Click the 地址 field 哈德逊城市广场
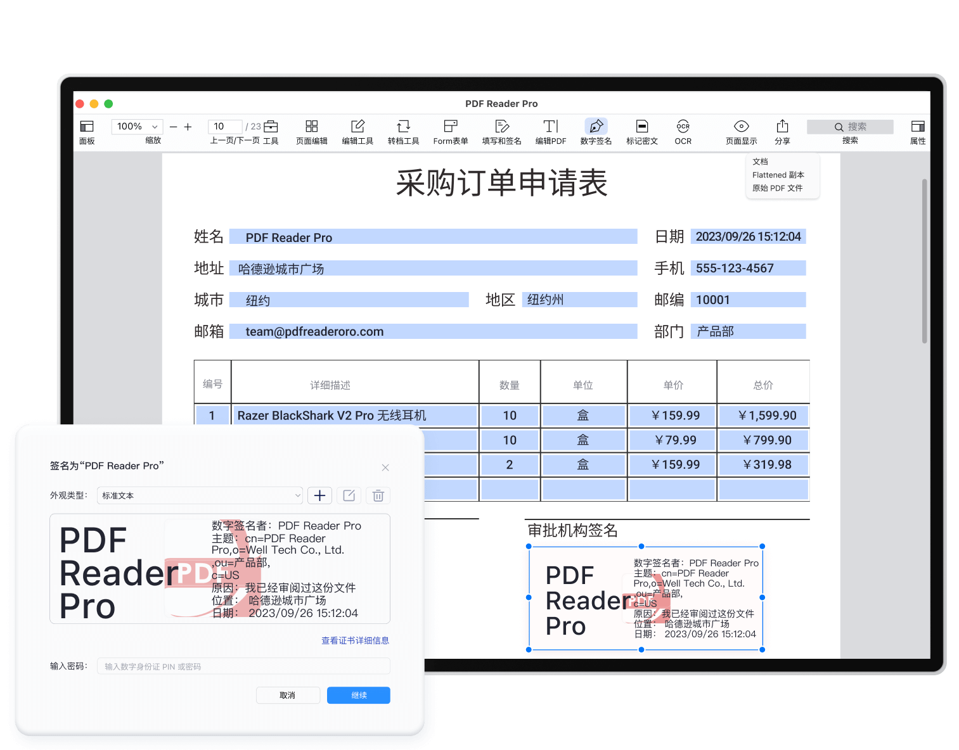Image resolution: width=959 pixels, height=750 pixels. [x=433, y=268]
